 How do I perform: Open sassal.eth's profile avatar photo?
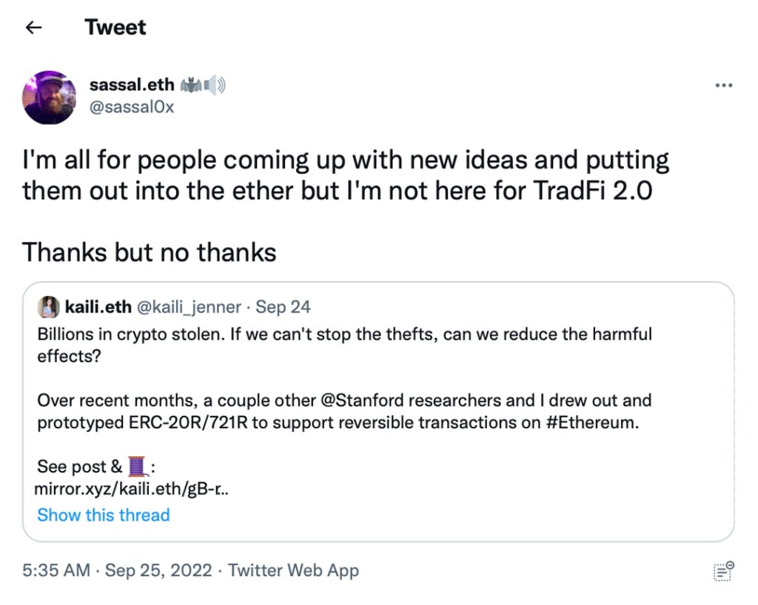coord(50,97)
